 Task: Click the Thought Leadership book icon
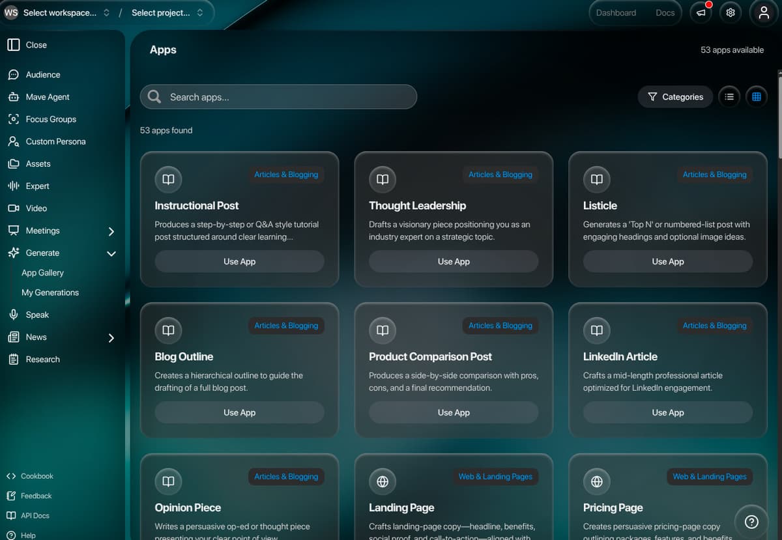tap(383, 179)
